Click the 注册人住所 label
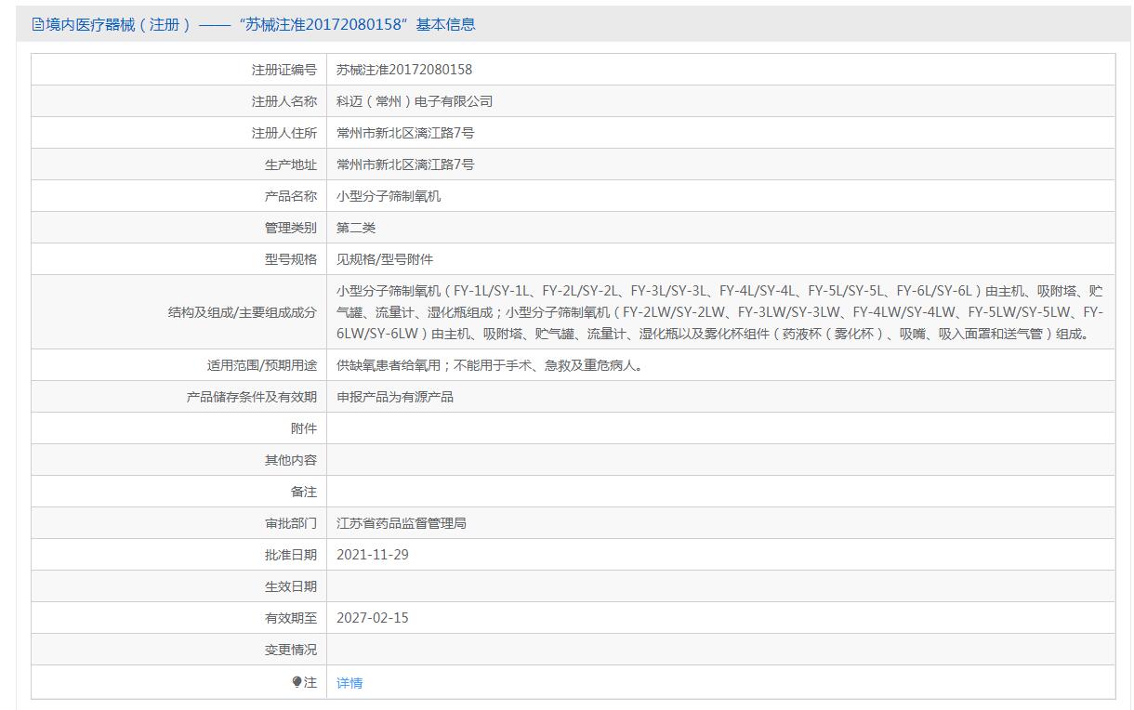1134x710 pixels. point(283,133)
